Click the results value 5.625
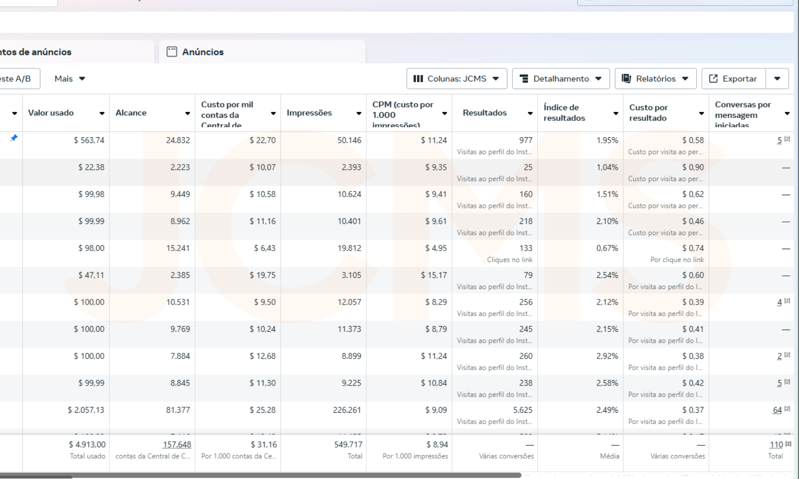This screenshot has width=799, height=479. click(x=523, y=410)
